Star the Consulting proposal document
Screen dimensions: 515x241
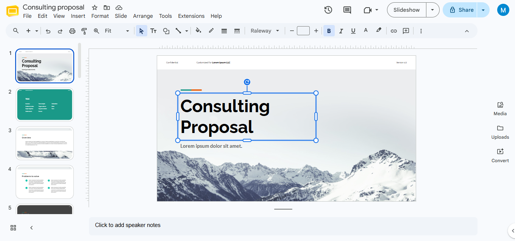[x=95, y=8]
